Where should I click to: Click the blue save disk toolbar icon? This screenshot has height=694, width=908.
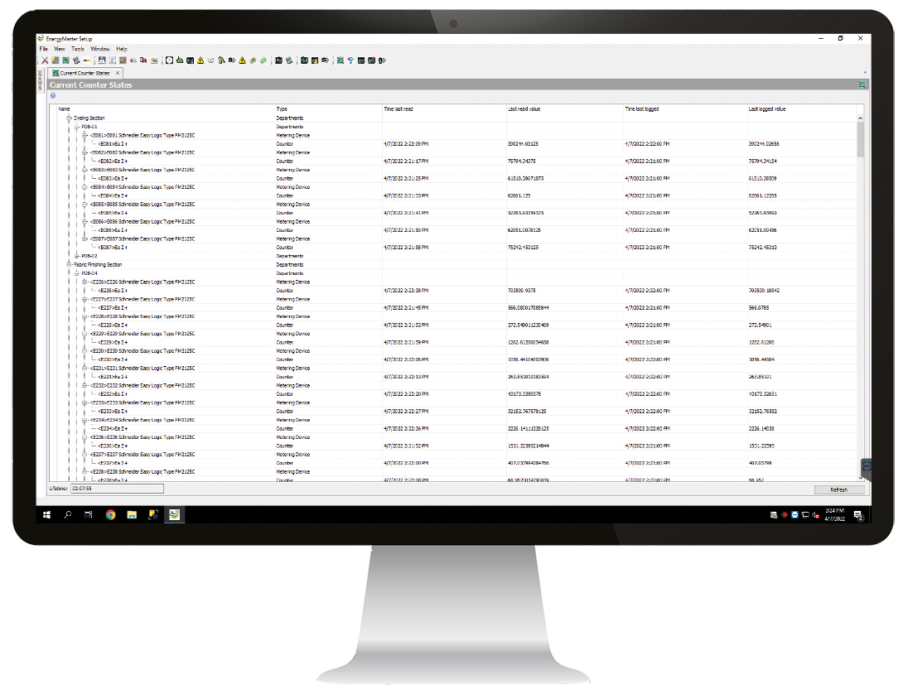[102, 60]
